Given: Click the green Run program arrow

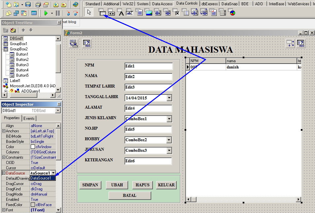Looking at the screenshot, I should (46, 13).
